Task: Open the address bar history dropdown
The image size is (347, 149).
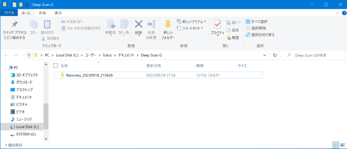Action: tap(265, 55)
